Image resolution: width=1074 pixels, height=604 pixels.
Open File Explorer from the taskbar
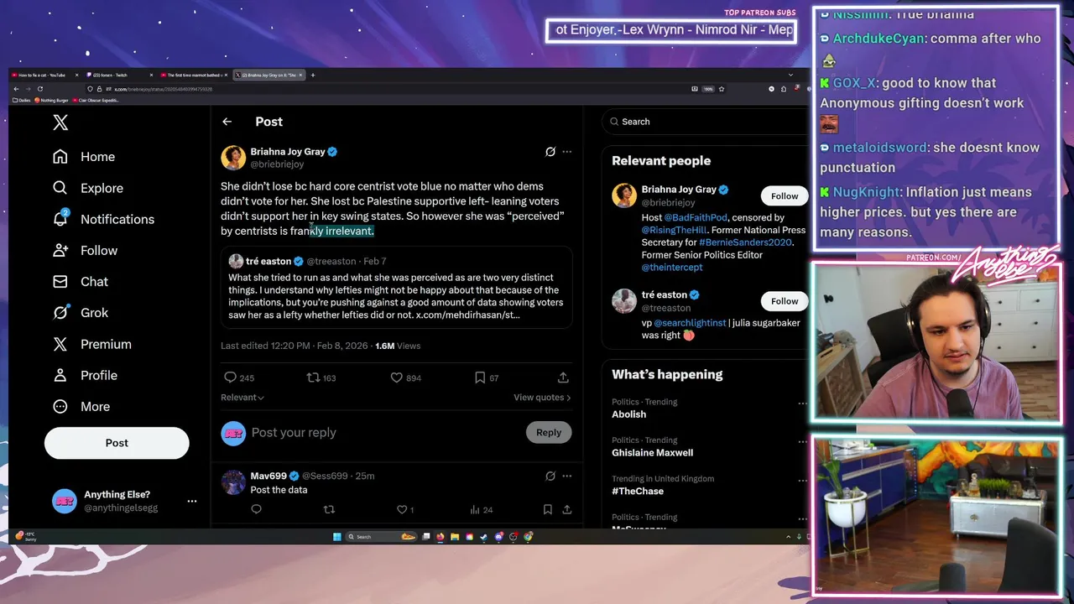click(x=455, y=537)
